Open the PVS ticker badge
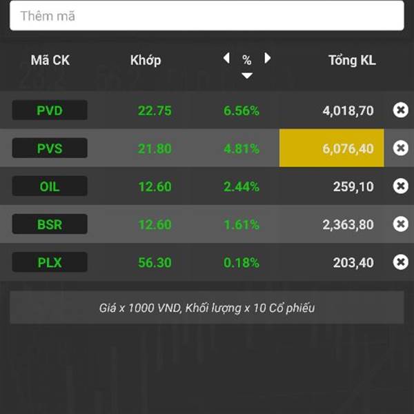Image resolution: width=414 pixels, height=414 pixels. pos(50,148)
